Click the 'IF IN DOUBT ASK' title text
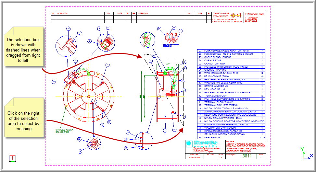The image size is (316, 172). [x=254, y=14]
